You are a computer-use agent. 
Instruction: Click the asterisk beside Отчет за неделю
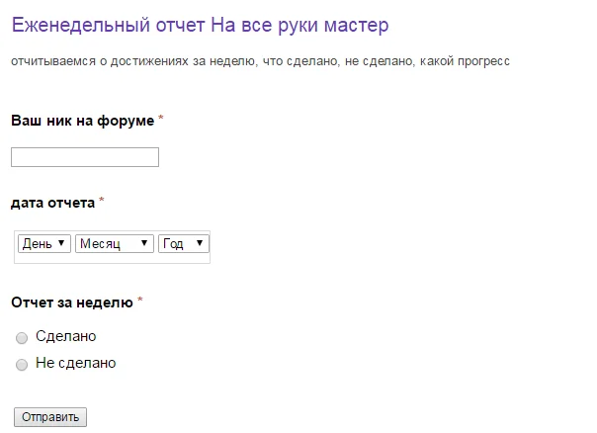139,301
